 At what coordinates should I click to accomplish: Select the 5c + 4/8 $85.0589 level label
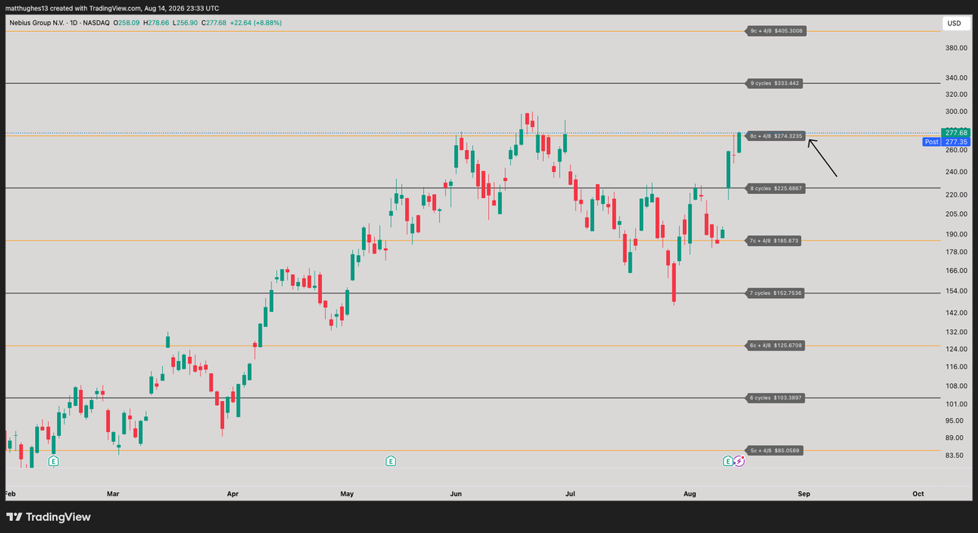coord(776,451)
